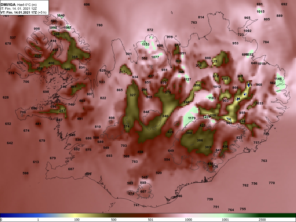Screen dimensions: 296x222
Task: Click the map value '741'
Action: point(136,205)
